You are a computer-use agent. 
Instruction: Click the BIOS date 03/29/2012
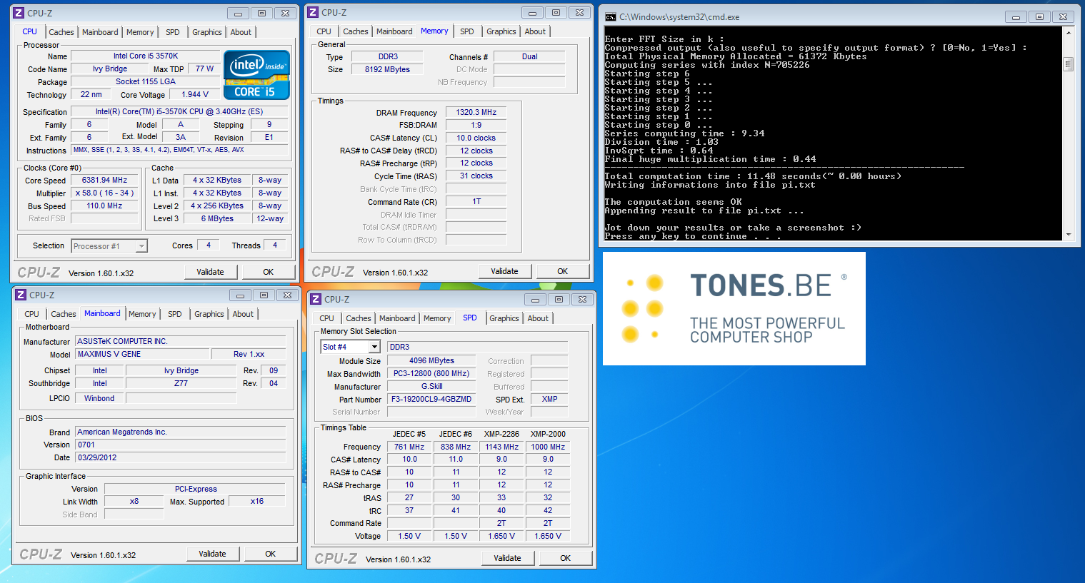181,457
